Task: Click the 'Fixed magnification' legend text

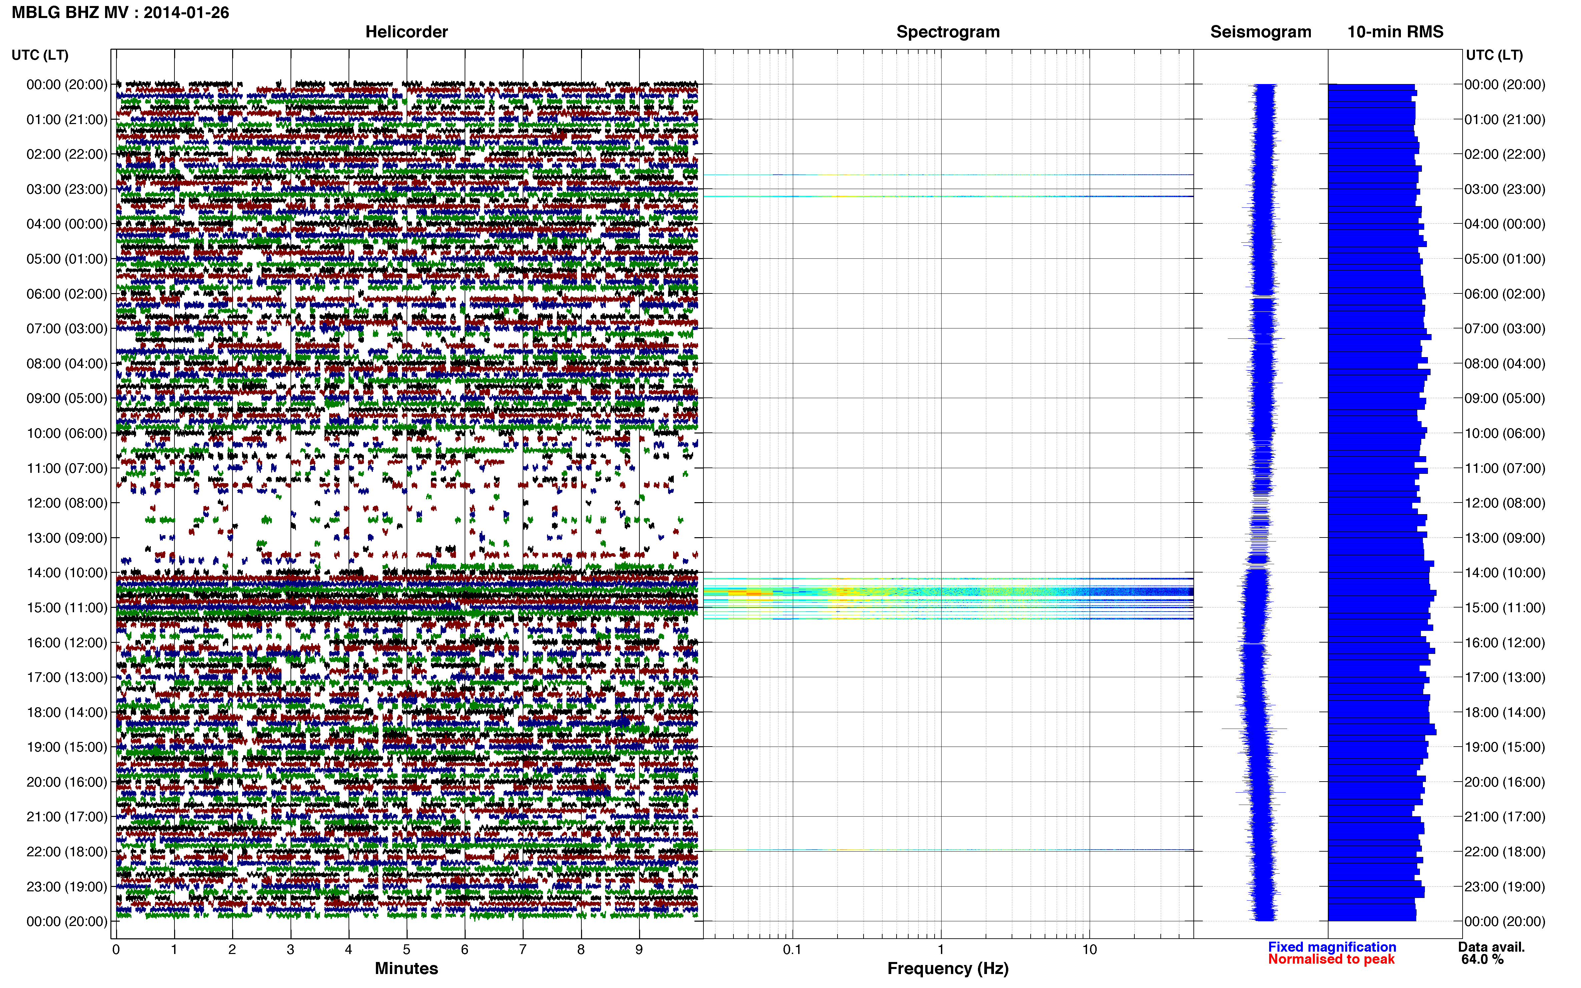Action: pos(1331,947)
